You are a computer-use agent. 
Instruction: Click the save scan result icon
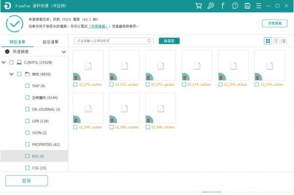point(247,6)
